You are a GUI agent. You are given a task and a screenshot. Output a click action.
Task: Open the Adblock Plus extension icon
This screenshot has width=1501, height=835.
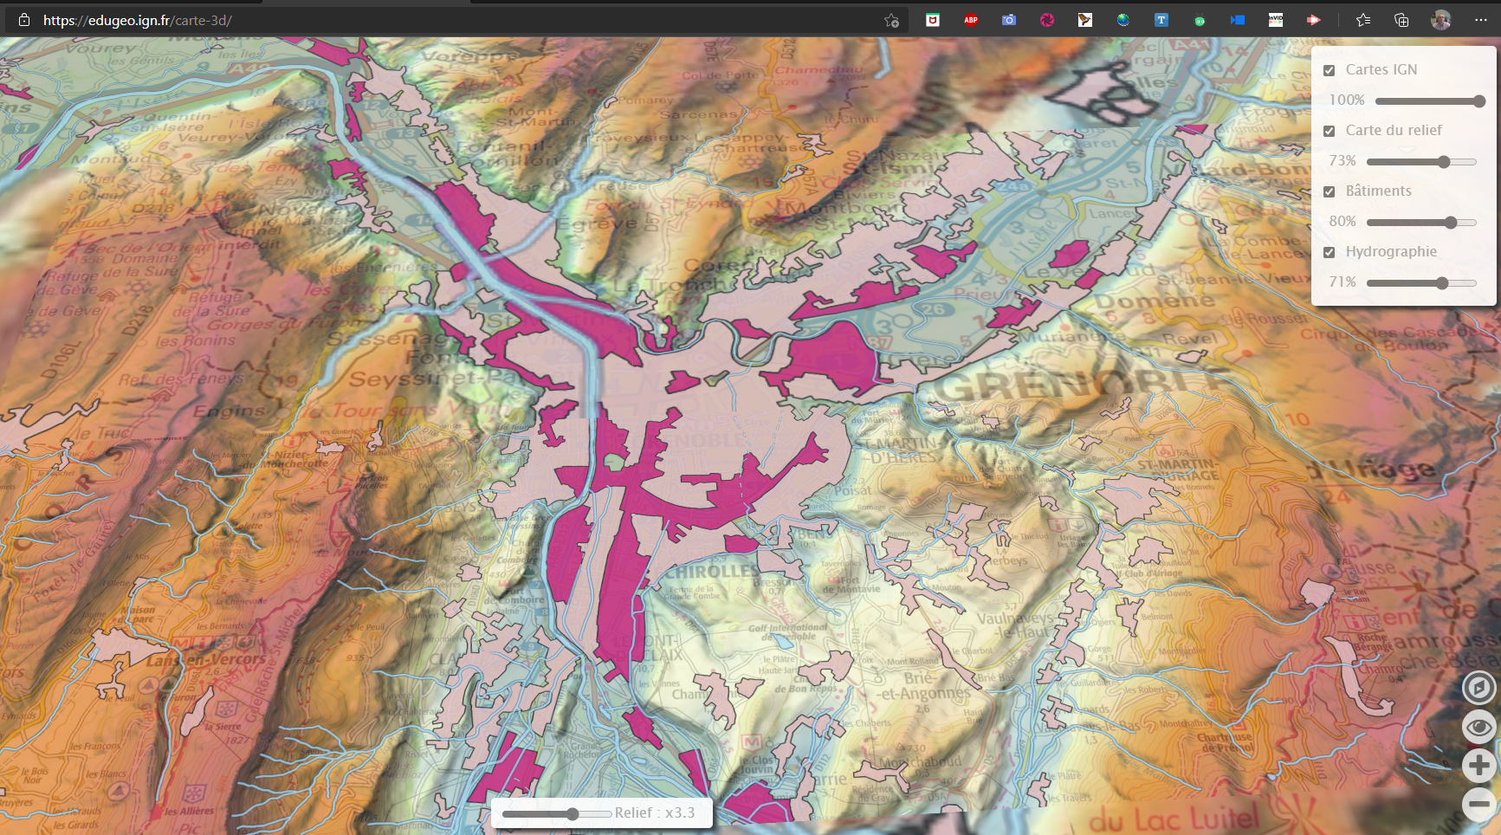(970, 19)
